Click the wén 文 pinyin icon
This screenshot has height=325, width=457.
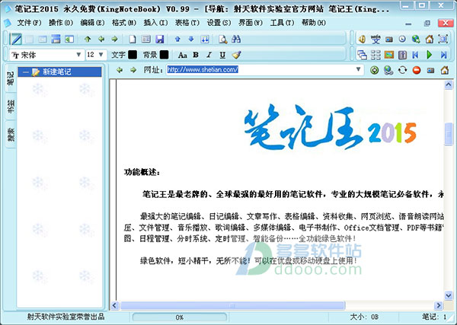(x=376, y=39)
